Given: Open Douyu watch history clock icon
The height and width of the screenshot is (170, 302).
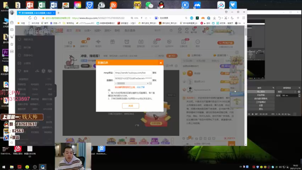Looking at the screenshot, I should coord(180,30).
